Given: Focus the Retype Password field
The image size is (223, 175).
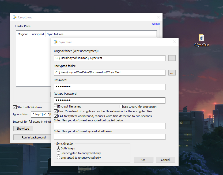Looking at the screenshot, I should click(110, 100).
